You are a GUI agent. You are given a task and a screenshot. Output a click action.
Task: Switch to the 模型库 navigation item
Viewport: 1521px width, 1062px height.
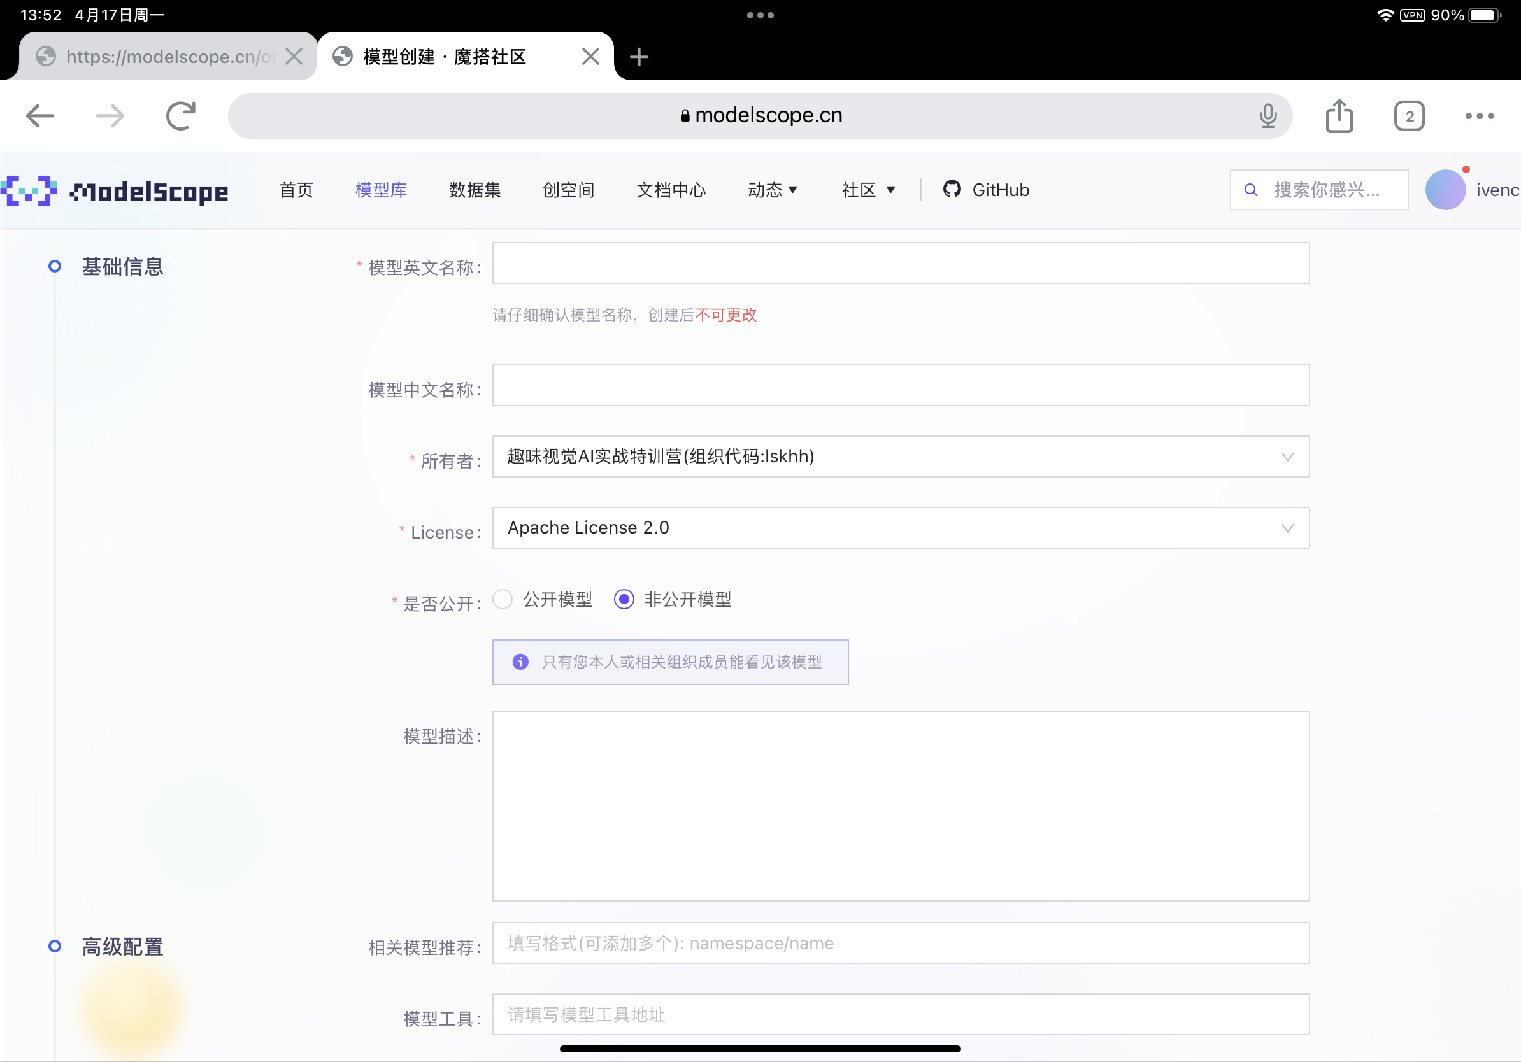tap(381, 190)
